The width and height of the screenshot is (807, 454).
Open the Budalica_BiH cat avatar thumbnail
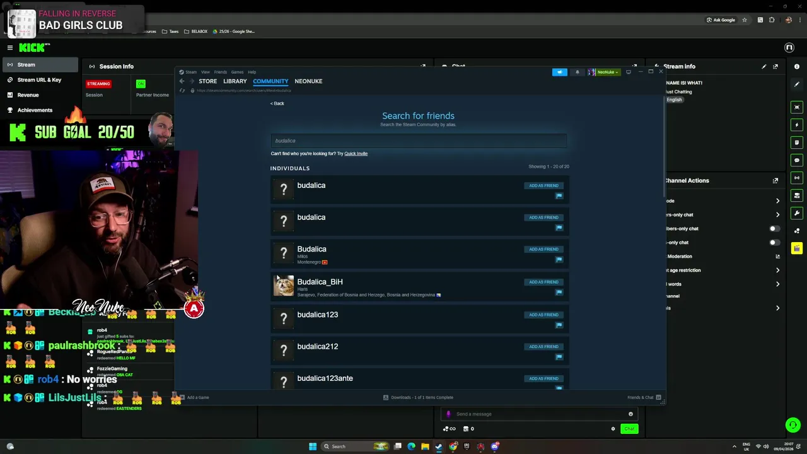click(x=284, y=286)
